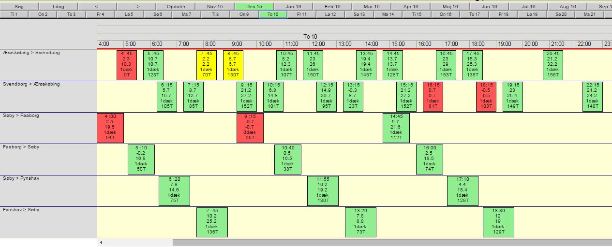The width and height of the screenshot is (612, 247).
Task: Select the 18:30 Fynshav > Søby departure
Action: click(x=498, y=222)
